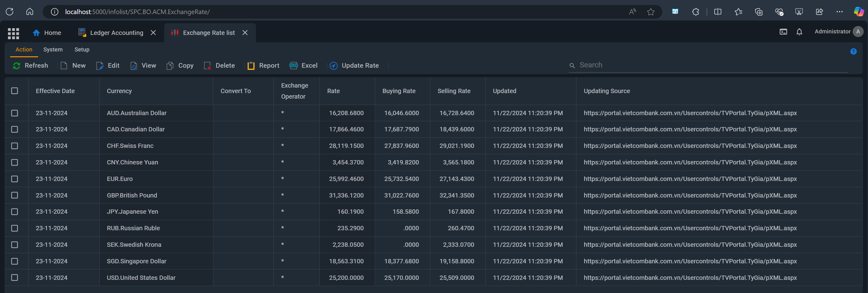Open the notifications bell icon
868x293 pixels.
click(x=799, y=32)
